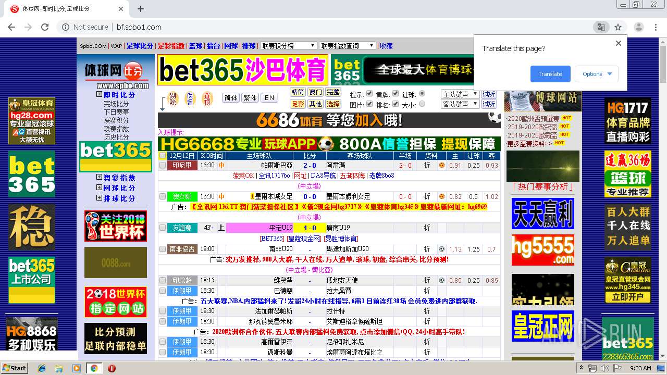Open the 足球比分 top menu item
Viewport: 667px width, 375px height.
[x=140, y=46]
